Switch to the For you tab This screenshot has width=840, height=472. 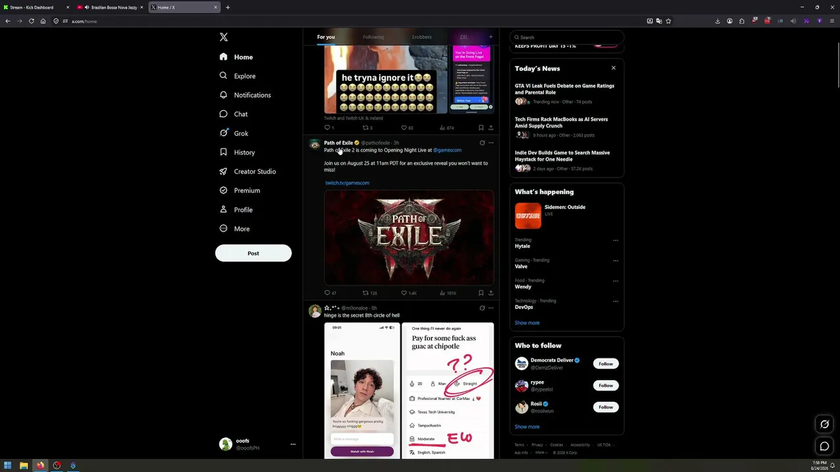pyautogui.click(x=325, y=37)
